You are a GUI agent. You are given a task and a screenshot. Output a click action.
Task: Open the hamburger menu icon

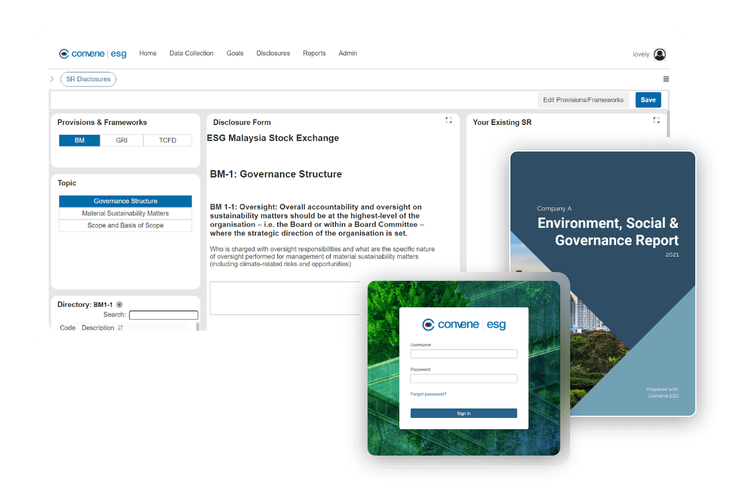tap(666, 79)
